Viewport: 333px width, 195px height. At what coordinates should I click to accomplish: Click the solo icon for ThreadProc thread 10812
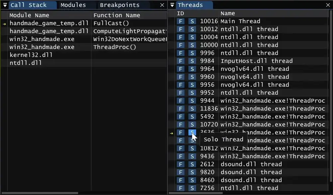192,148
